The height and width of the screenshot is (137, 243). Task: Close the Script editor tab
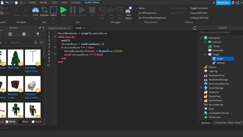84,28
